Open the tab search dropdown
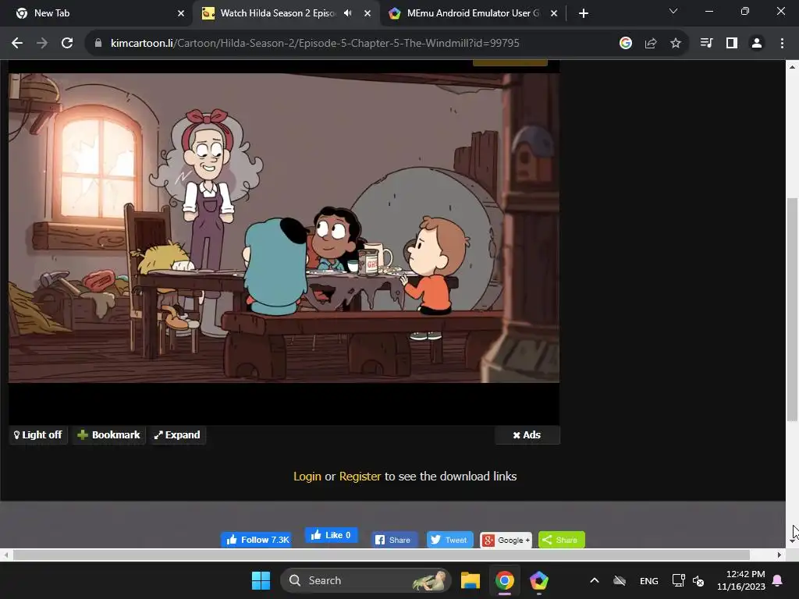 click(x=673, y=11)
